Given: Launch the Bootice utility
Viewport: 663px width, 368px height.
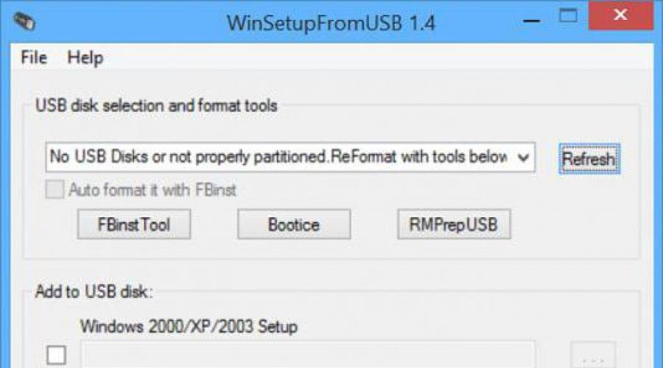Looking at the screenshot, I should [294, 224].
